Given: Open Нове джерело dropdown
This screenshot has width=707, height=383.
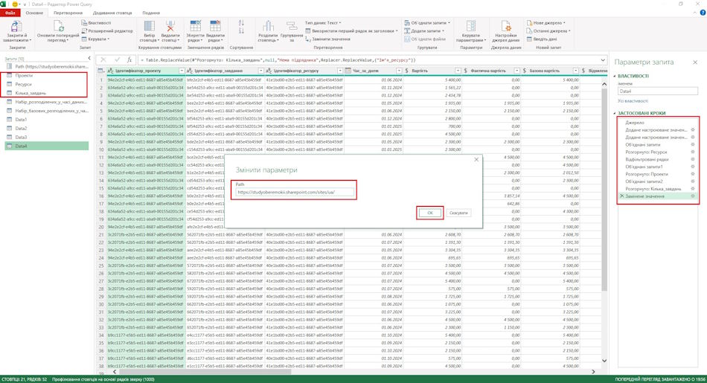Looking at the screenshot, I should 546,22.
